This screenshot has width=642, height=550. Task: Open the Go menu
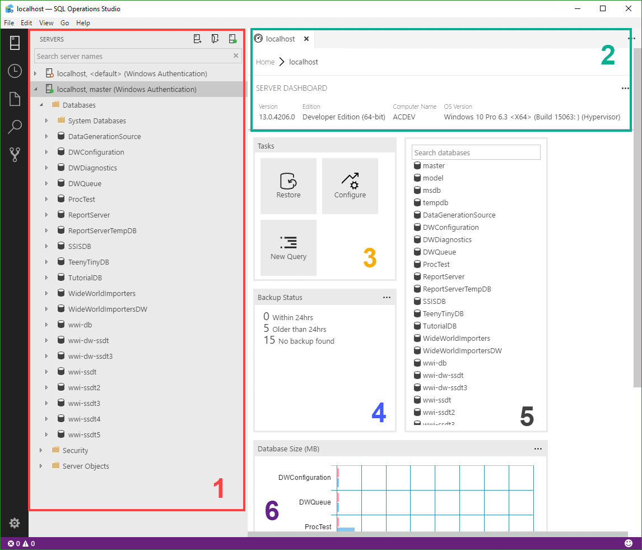pyautogui.click(x=64, y=23)
